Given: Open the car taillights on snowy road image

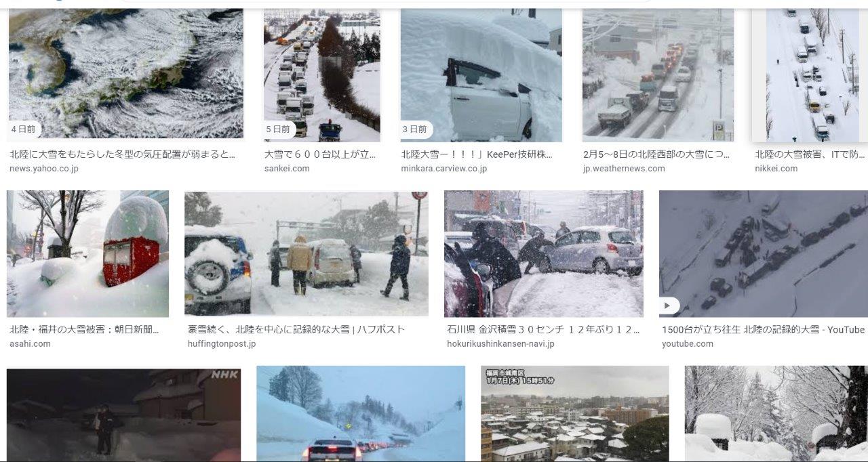Looking at the screenshot, I should 361,414.
